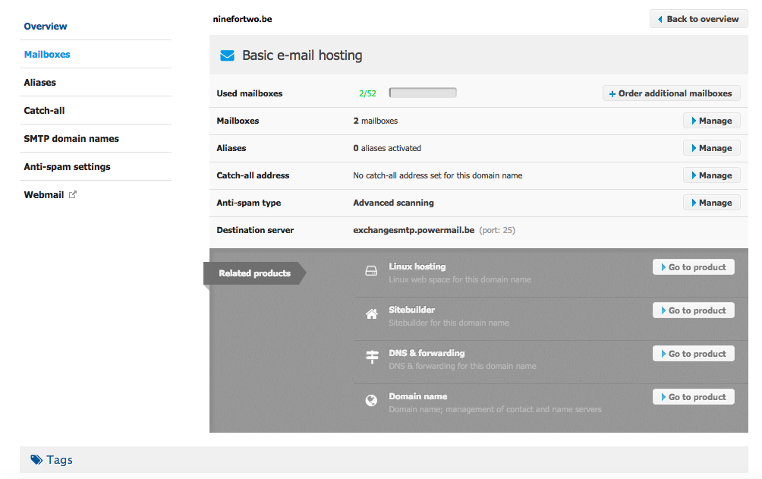Click the Domain name globe icon
The image size is (762, 479).
(371, 401)
